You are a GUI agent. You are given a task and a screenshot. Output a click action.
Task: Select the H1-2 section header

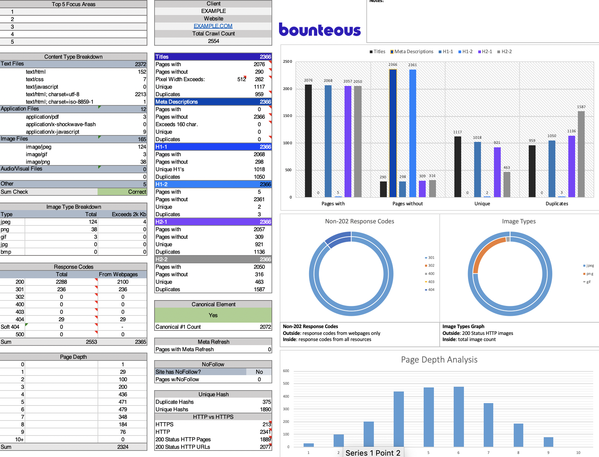click(213, 184)
